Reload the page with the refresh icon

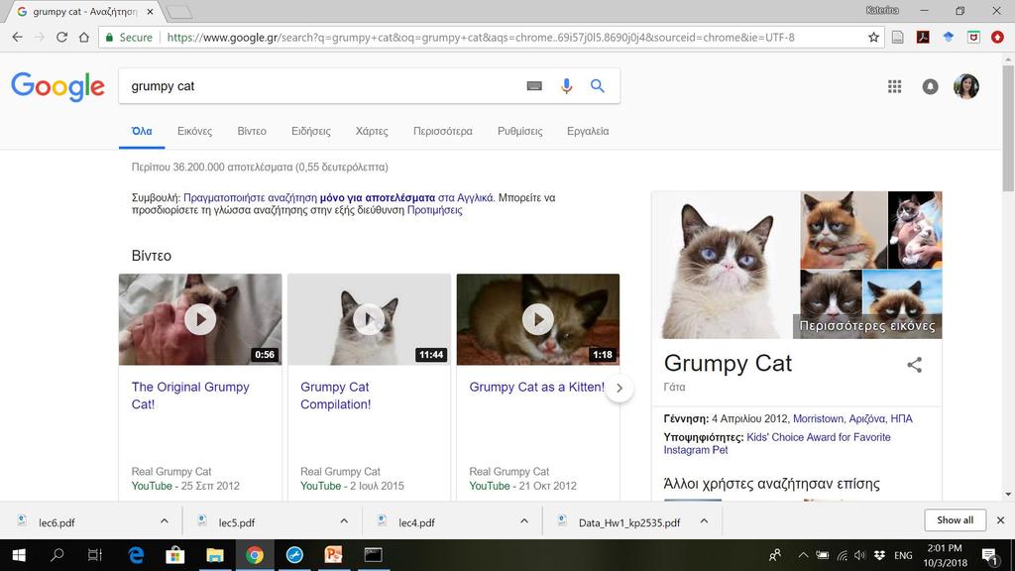61,38
